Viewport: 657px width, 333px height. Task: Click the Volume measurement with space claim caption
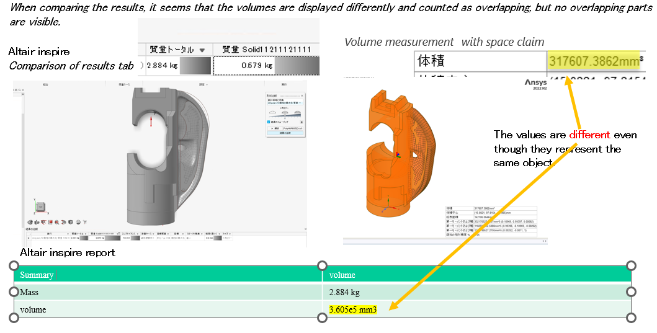444,42
